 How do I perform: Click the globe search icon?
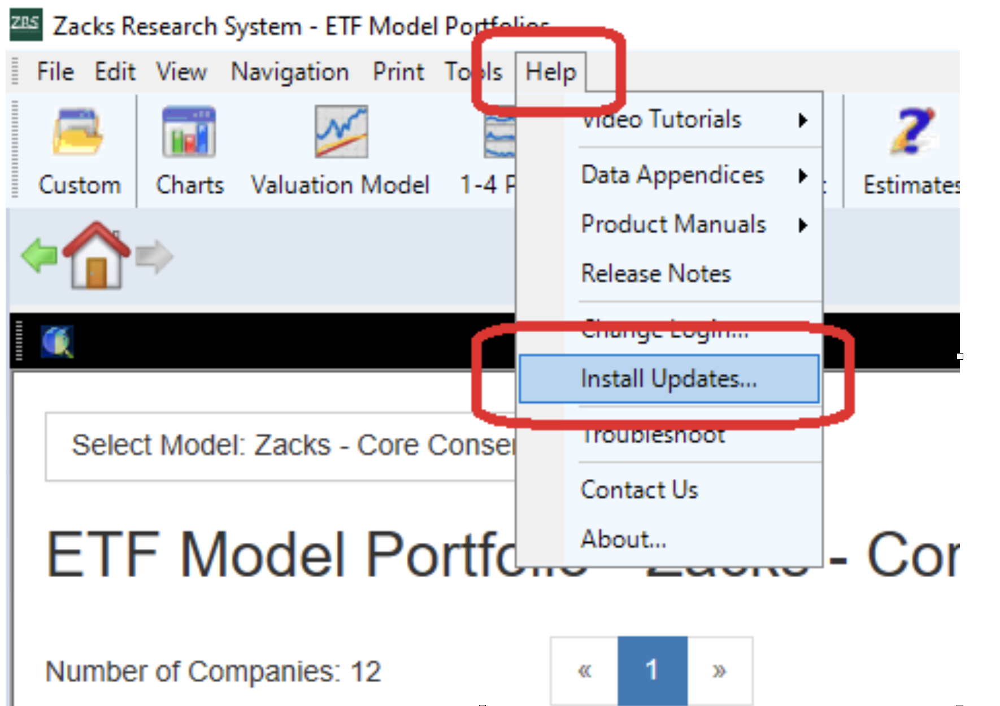(x=56, y=342)
